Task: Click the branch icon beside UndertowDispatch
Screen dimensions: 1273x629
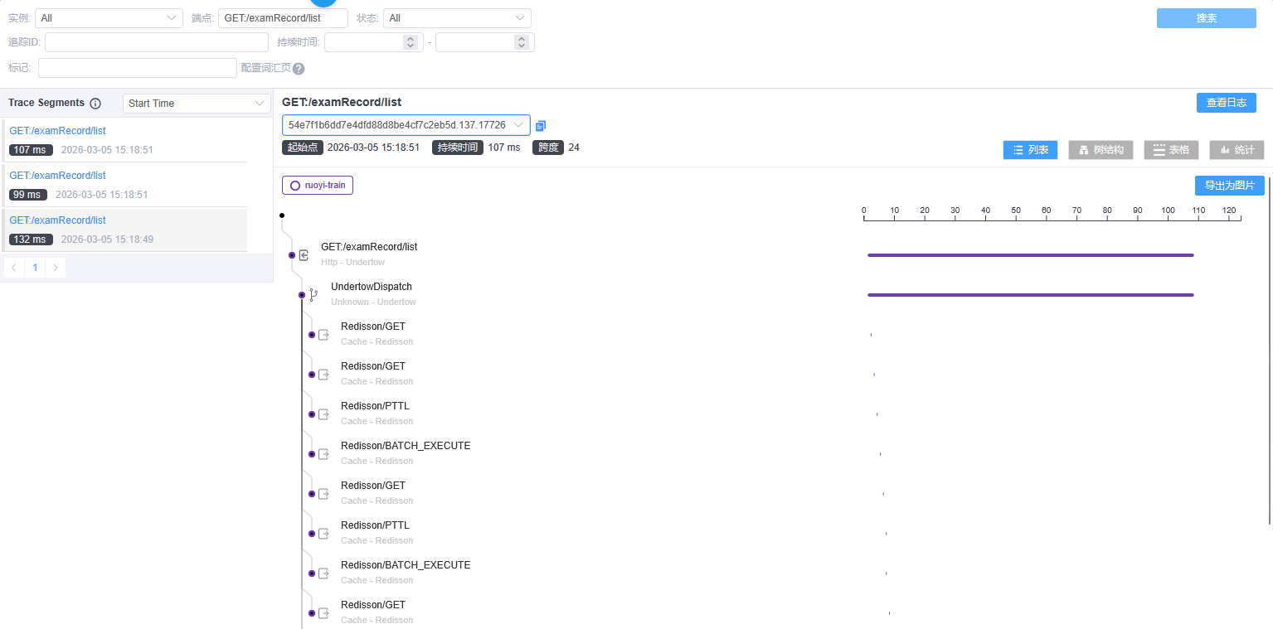Action: click(313, 295)
